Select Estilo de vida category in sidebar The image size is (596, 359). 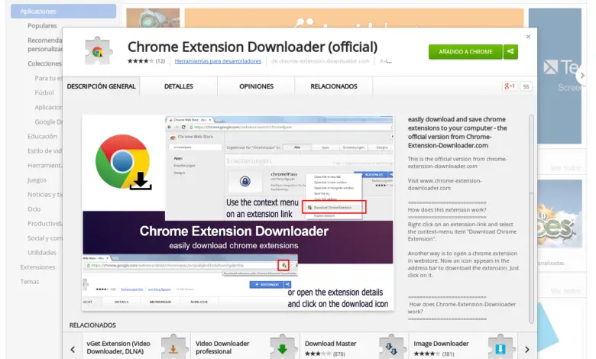(x=44, y=150)
